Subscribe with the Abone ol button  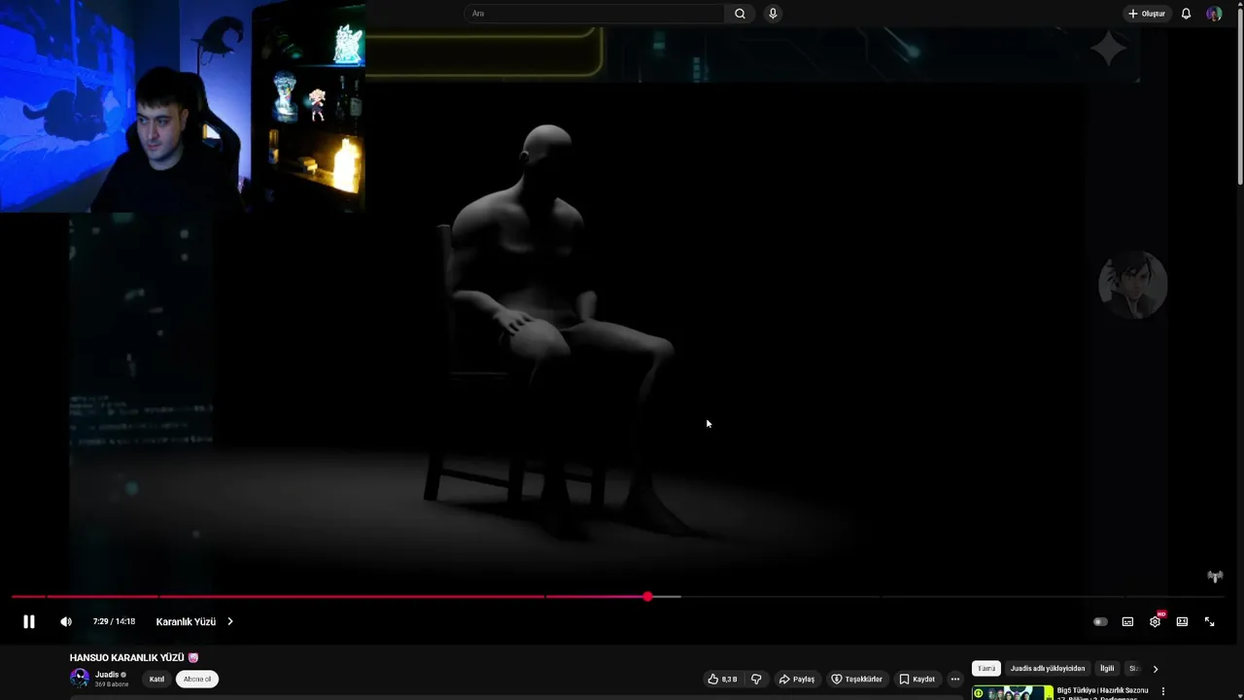tap(197, 679)
